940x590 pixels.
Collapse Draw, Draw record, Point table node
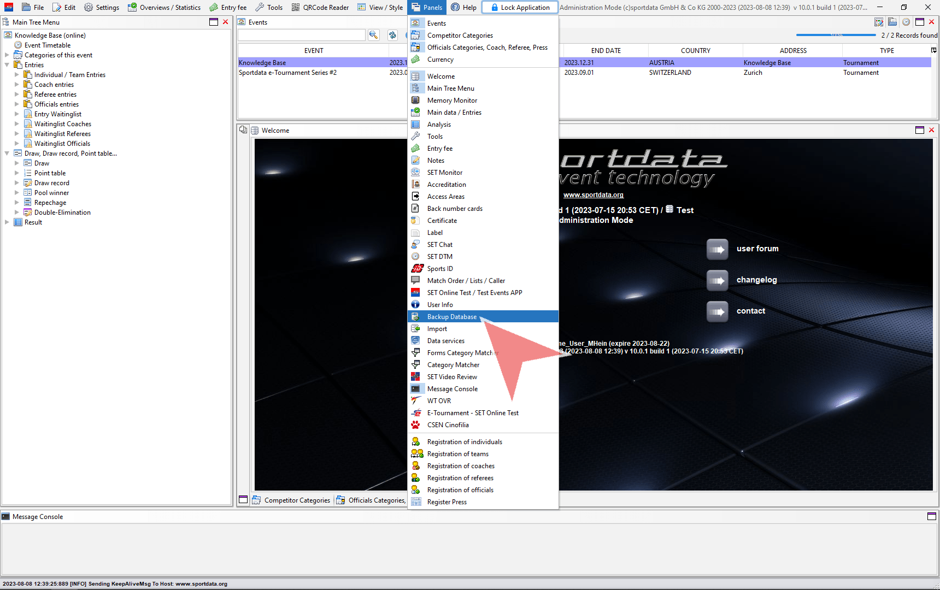pos(7,154)
